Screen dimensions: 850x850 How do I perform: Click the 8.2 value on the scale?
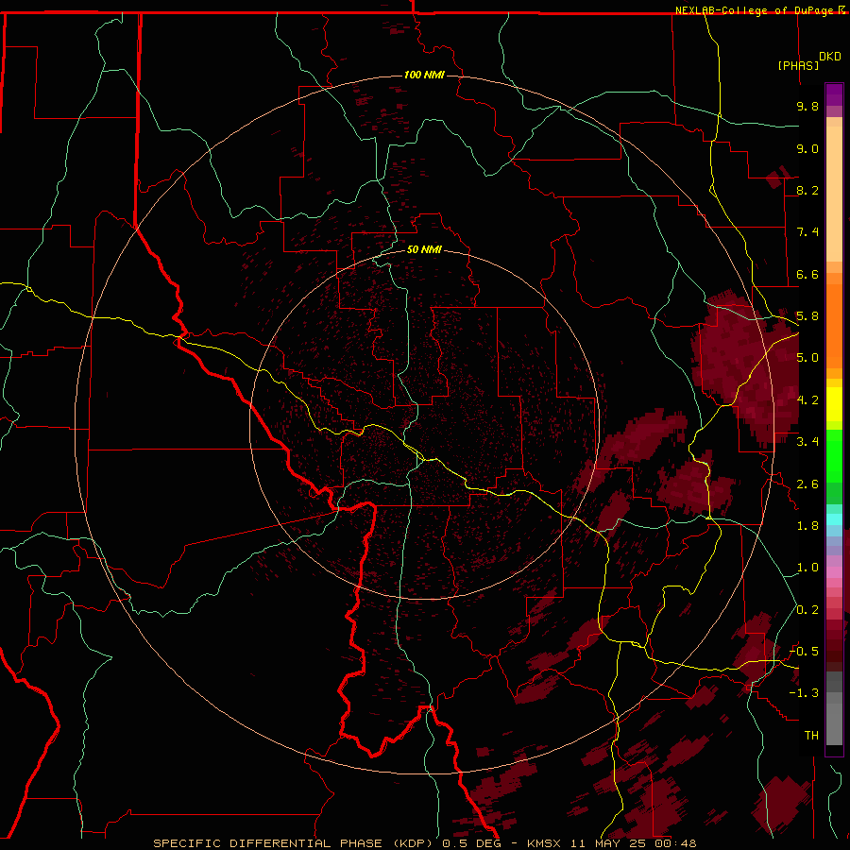click(807, 190)
